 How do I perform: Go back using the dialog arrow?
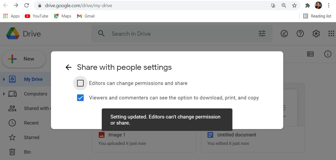pos(68,67)
